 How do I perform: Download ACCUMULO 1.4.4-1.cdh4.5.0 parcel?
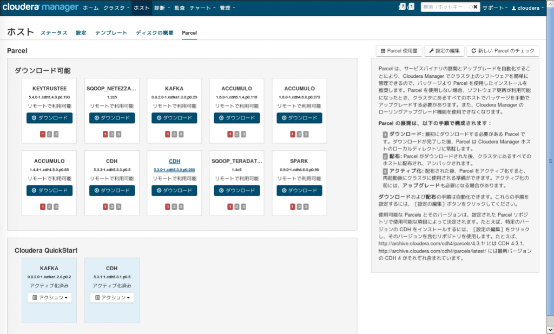49,191
